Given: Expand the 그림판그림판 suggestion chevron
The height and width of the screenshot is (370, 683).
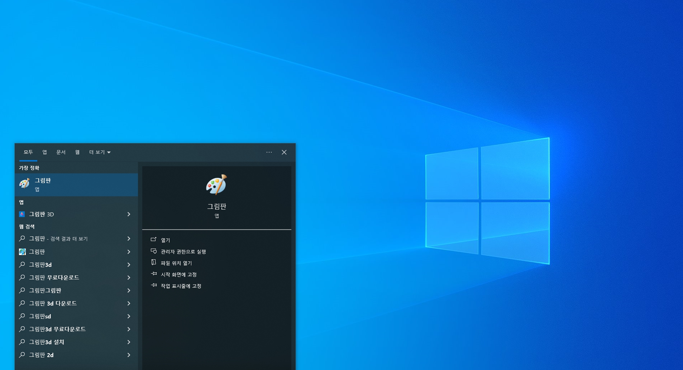Looking at the screenshot, I should tap(129, 290).
